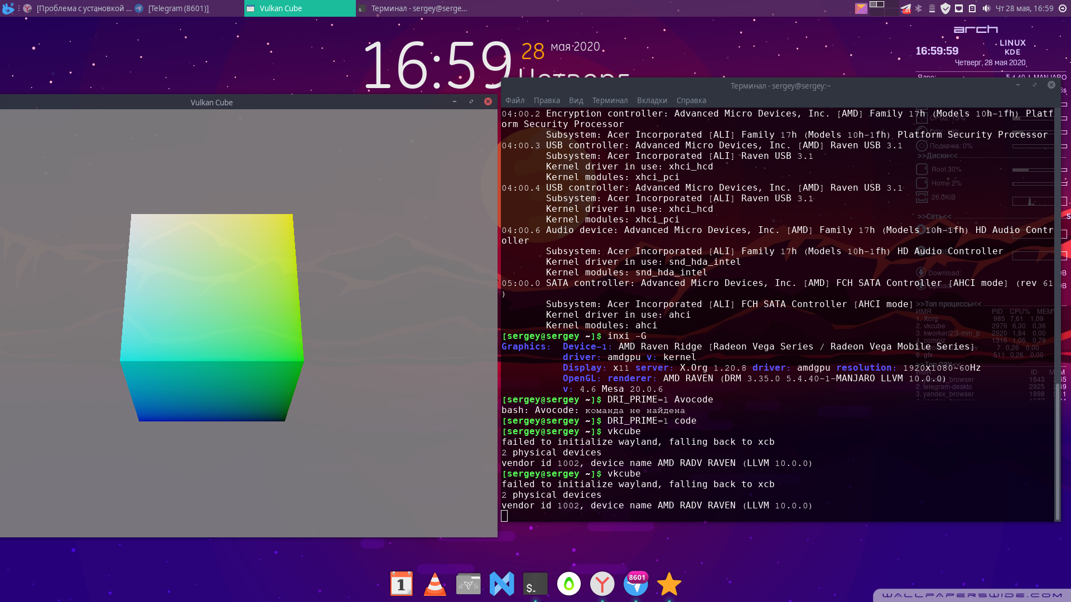Launch VLC media player from dock
Viewport: 1071px width, 602px height.
(435, 584)
